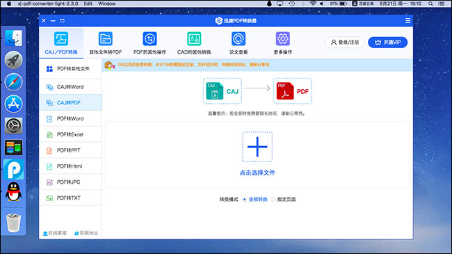This screenshot has height=254, width=452.
Task: Open 论文查重 tab
Action: tap(239, 42)
